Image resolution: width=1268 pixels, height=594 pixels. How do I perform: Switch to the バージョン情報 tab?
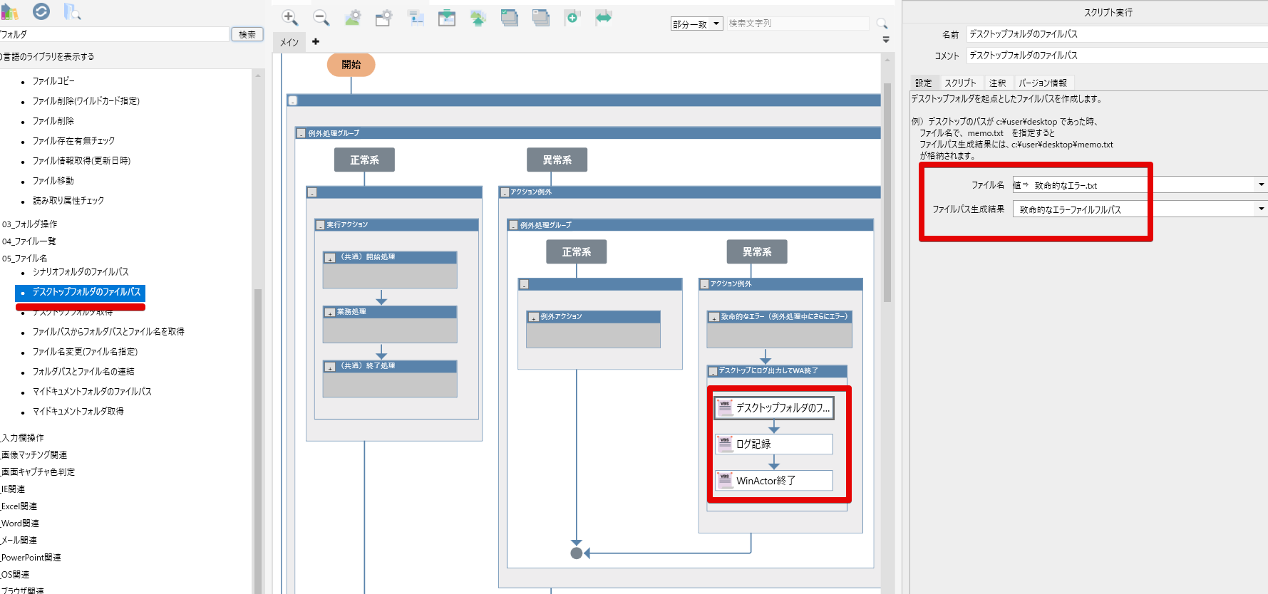click(1042, 83)
